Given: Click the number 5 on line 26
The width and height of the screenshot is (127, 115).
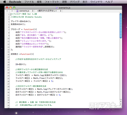Looking at the screenshot, I should tap(52, 81).
